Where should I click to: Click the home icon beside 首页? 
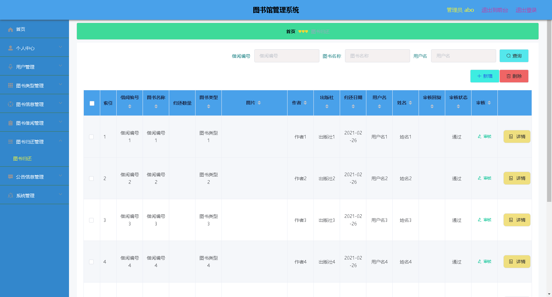click(10, 29)
